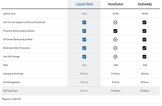Click Liquid Web's $10/mo Full Management price
Image resolution: width=162 pixels, height=106 pixels.
(84, 82)
